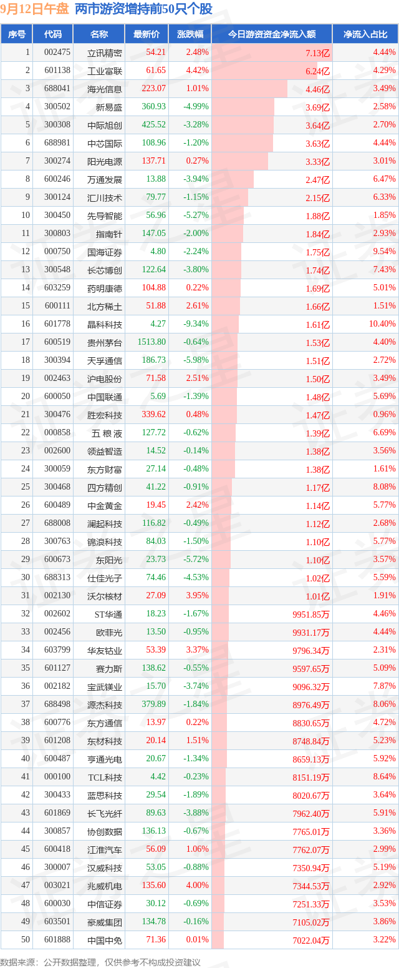
Task: Click the 代码 column header
Action: 53,34
